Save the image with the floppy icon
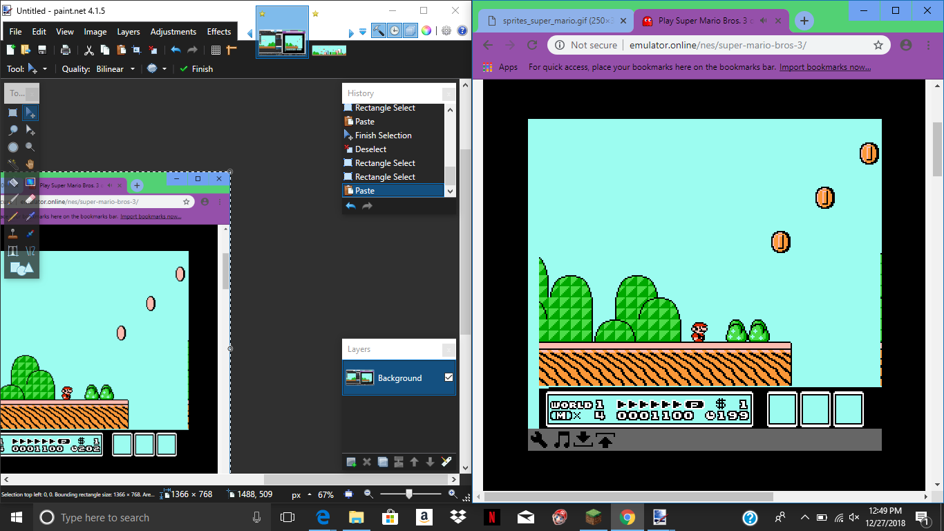 [42, 50]
